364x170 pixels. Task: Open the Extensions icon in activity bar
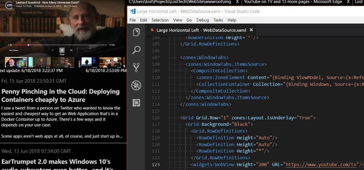(136, 103)
